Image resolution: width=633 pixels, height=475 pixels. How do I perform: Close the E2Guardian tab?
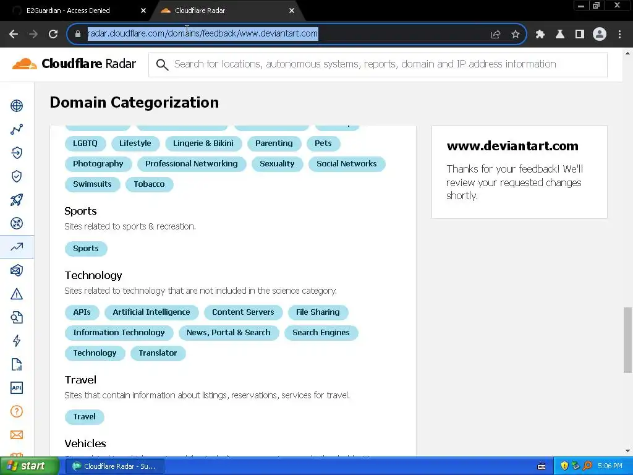(x=143, y=11)
